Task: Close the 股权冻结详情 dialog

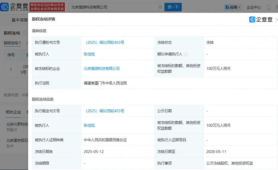Action: click(276, 20)
